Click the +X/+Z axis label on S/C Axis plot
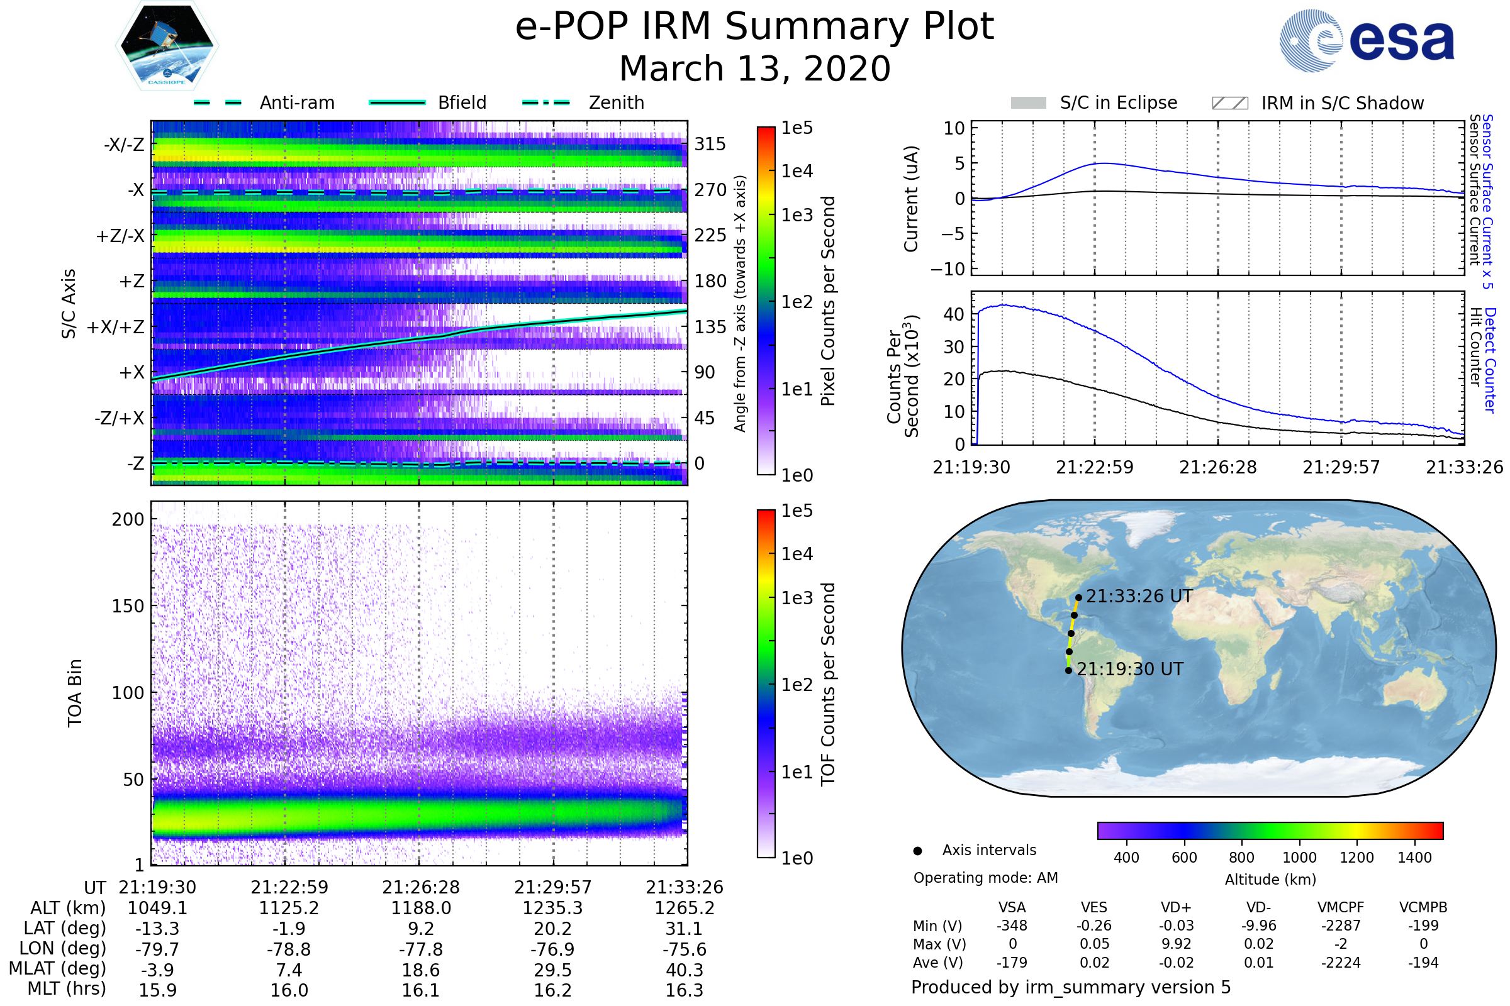The image size is (1510, 1006). coord(116,327)
